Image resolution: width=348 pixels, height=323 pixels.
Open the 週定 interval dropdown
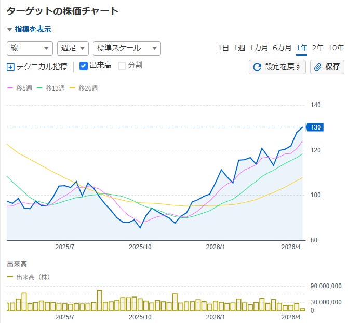[x=73, y=48]
